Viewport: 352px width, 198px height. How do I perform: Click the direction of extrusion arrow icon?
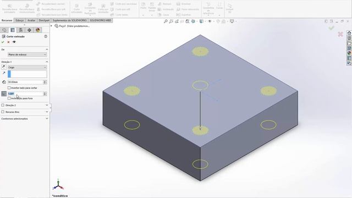4,73
